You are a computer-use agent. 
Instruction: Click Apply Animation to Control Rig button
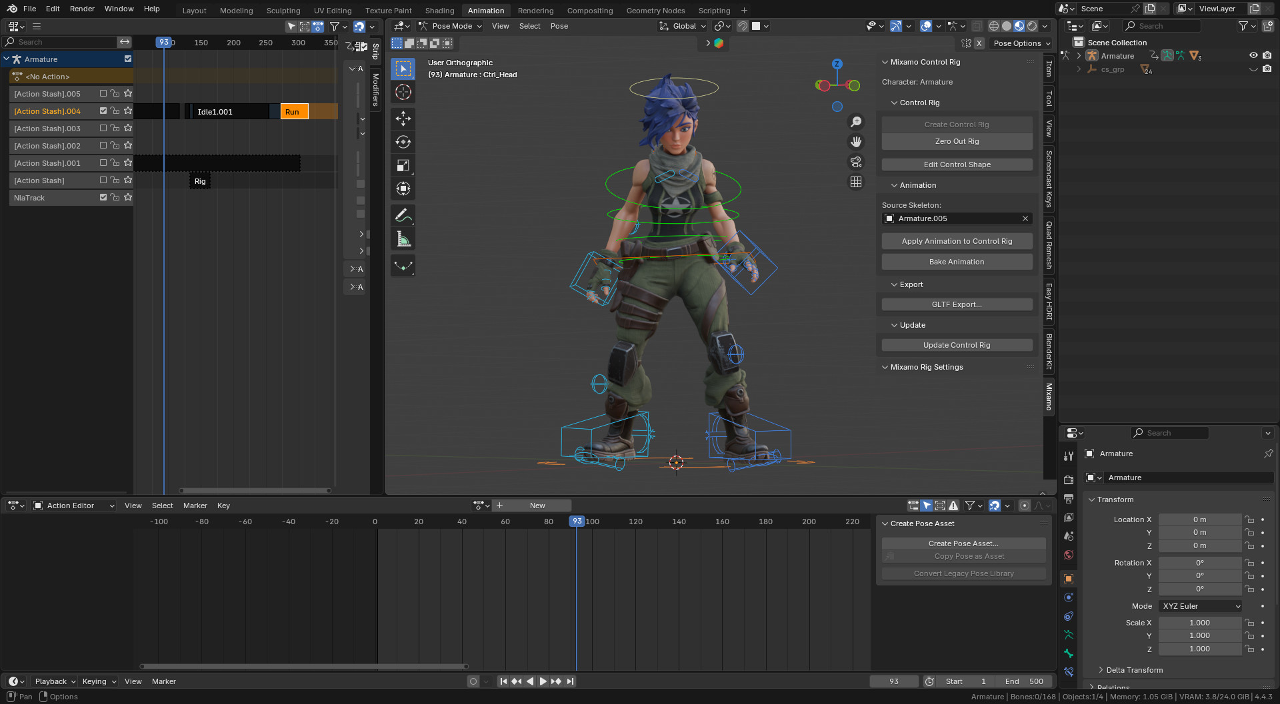pyautogui.click(x=957, y=241)
